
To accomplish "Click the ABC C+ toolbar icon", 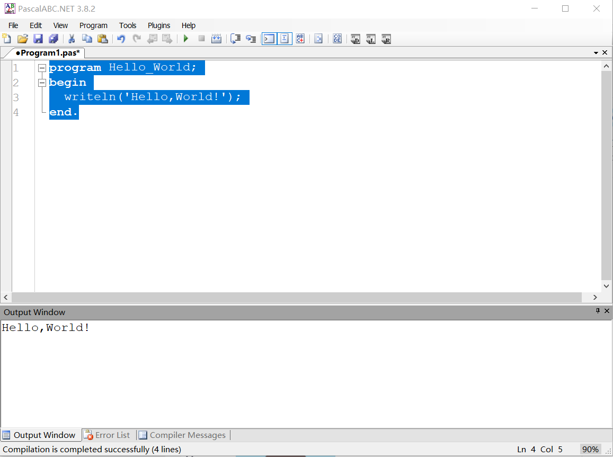I will [300, 39].
